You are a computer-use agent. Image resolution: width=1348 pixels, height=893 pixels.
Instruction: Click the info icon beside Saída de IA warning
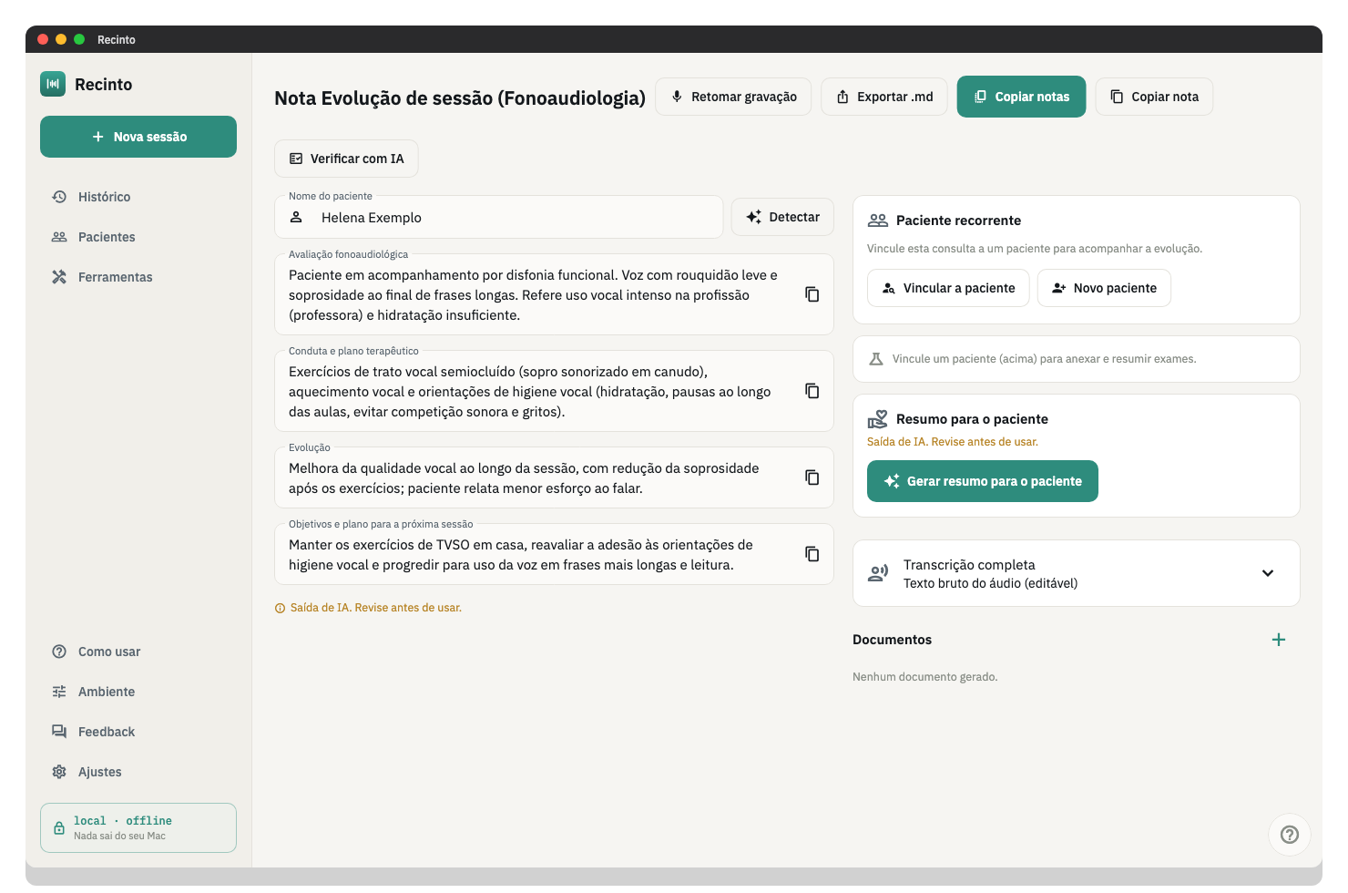pos(280,609)
